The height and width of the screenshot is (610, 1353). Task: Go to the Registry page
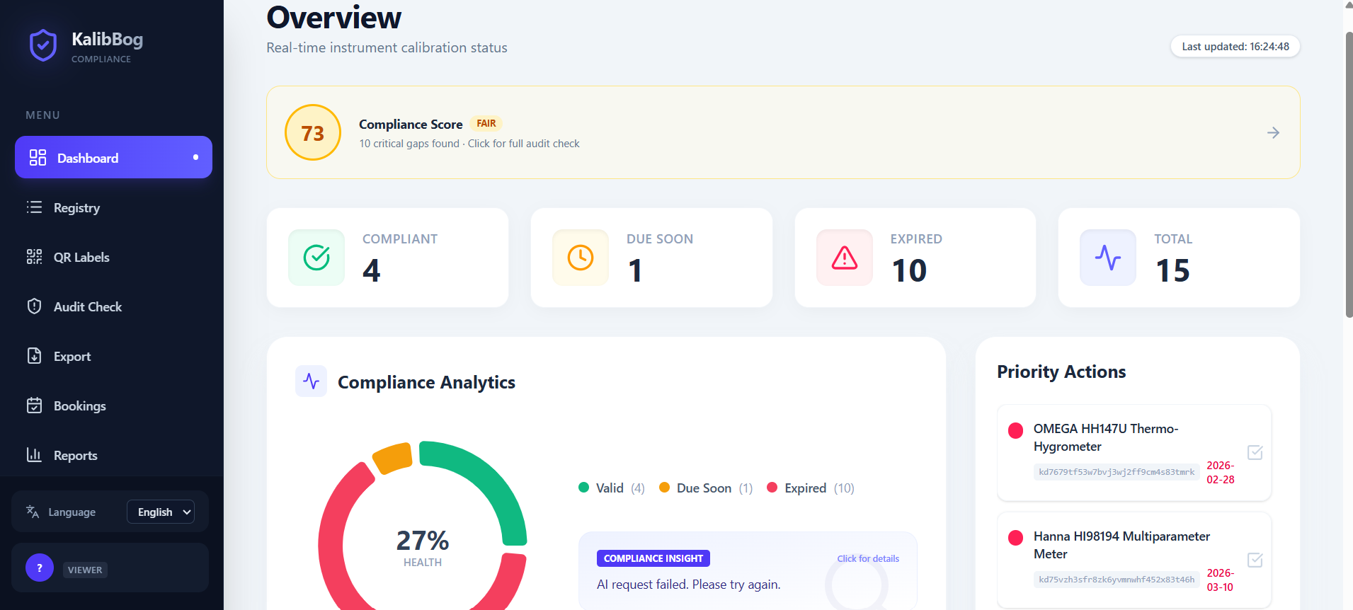(113, 207)
